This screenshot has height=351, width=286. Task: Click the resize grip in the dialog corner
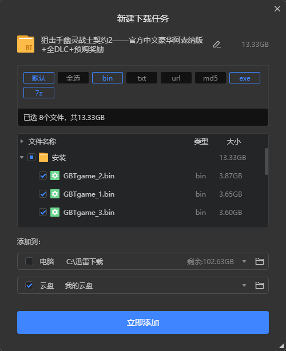pyautogui.click(x=281, y=346)
